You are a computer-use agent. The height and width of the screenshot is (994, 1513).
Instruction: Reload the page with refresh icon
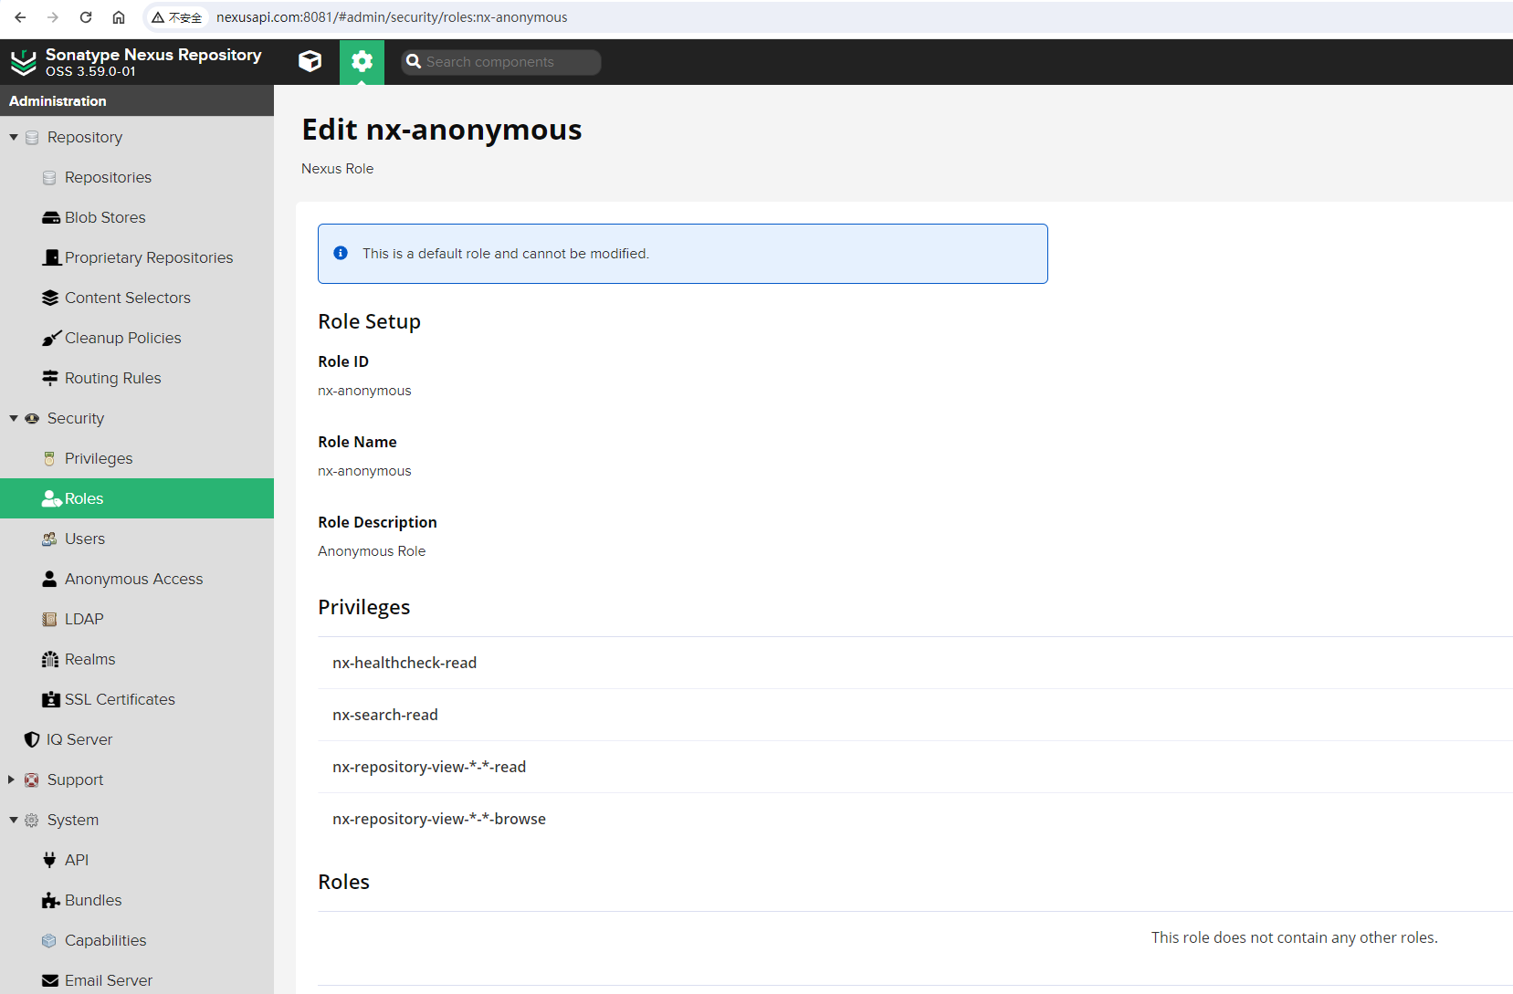(x=86, y=17)
